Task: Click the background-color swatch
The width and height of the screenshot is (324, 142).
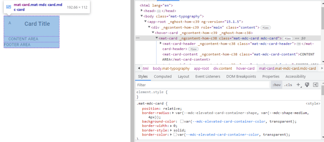Action: click(182, 122)
